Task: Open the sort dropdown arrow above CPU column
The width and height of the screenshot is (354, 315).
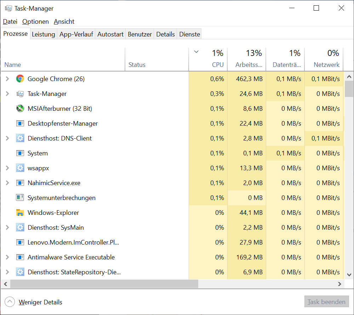Action: tap(196, 52)
